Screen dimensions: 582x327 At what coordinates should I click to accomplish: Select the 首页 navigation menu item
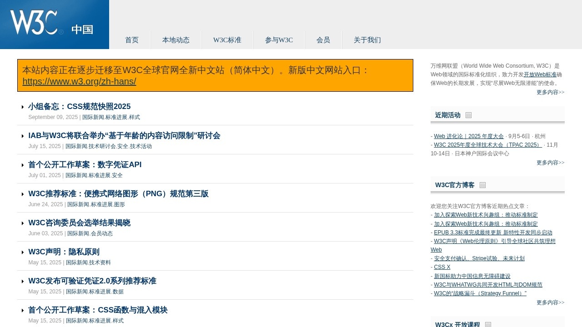click(131, 40)
